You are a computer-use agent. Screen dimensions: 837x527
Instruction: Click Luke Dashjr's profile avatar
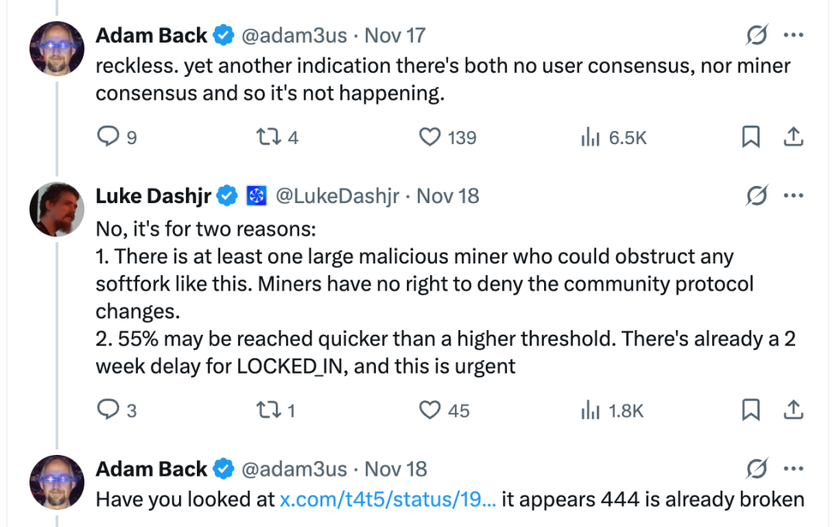[57, 209]
